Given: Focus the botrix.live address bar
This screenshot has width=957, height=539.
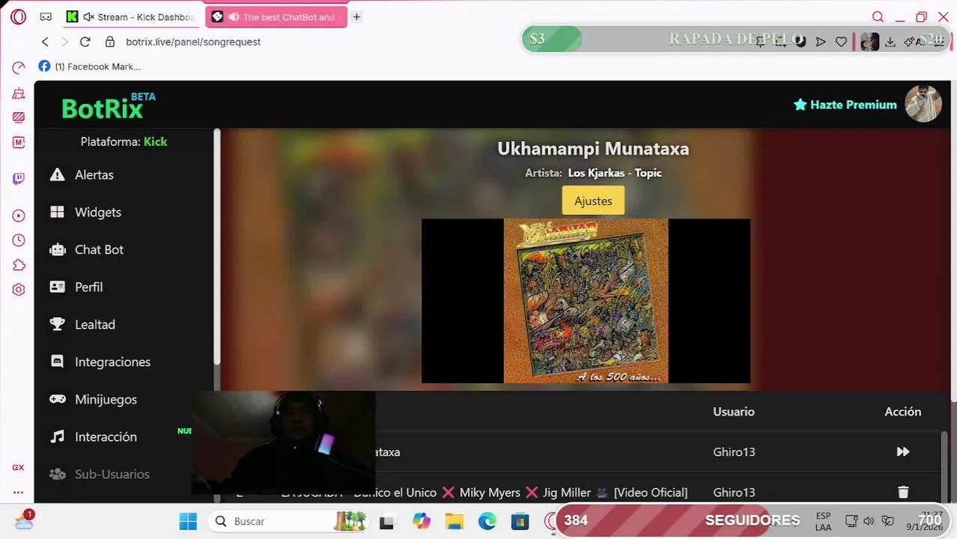Looking at the screenshot, I should tap(193, 42).
